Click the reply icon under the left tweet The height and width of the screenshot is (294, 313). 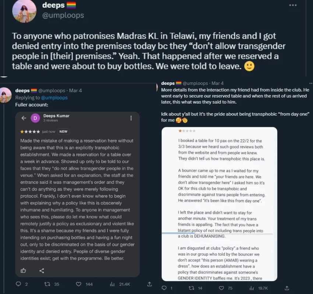tap(18, 284)
